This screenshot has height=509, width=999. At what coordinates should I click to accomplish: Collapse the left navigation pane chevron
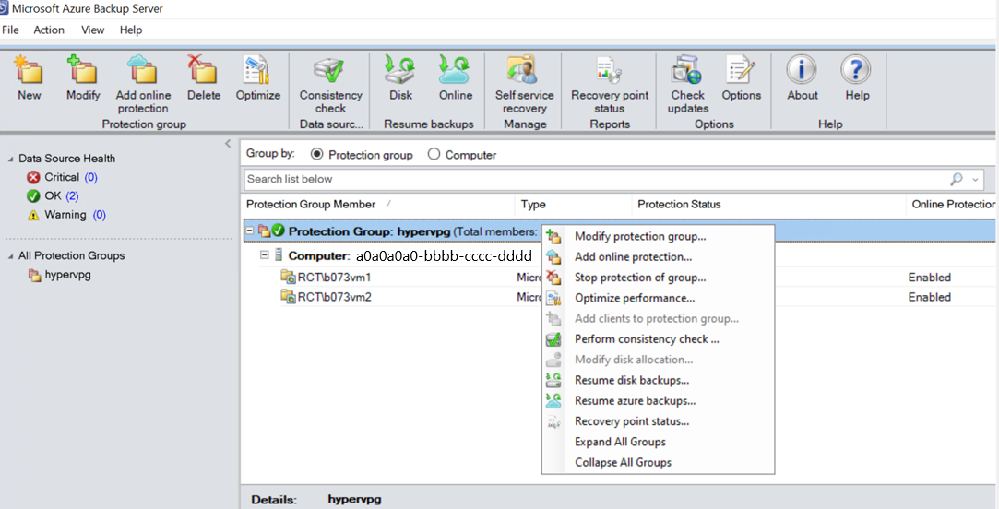[228, 144]
